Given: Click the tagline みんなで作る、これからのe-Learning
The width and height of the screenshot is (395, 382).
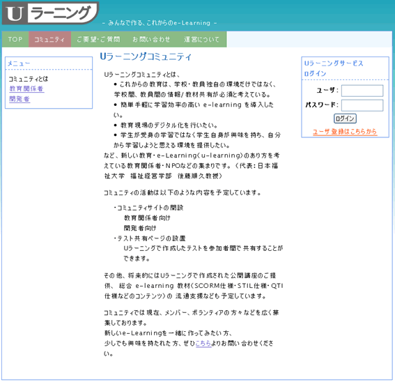Looking at the screenshot, I should coord(160,23).
